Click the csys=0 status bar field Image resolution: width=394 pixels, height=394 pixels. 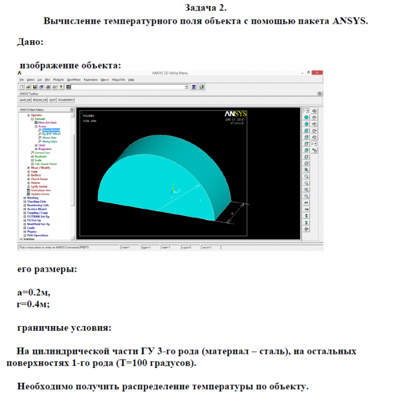[190, 247]
